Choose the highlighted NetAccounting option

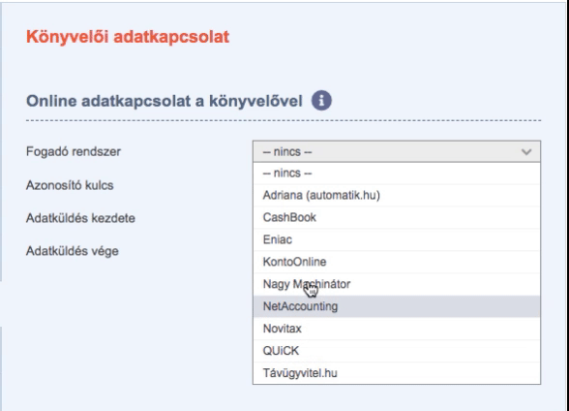tap(397, 306)
